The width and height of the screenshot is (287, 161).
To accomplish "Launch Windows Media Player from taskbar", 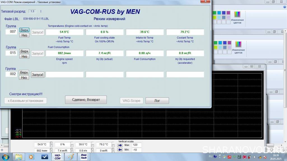I will click(31, 157).
